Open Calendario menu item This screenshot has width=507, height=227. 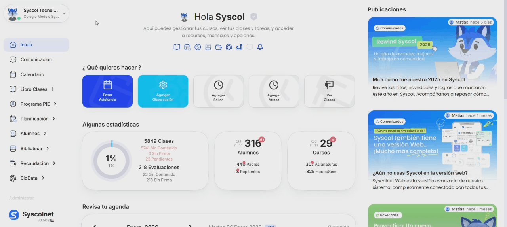pos(36,74)
